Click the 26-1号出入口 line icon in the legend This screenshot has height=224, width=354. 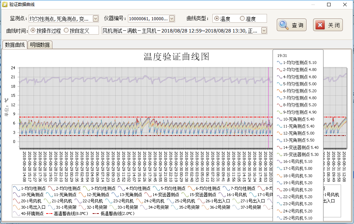pyautogui.click(x=201, y=201)
